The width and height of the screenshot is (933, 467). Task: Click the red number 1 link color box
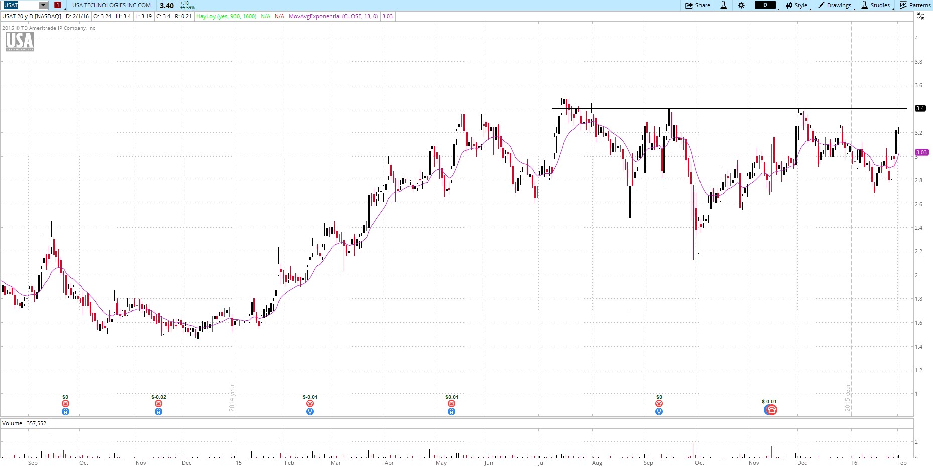[x=58, y=5]
